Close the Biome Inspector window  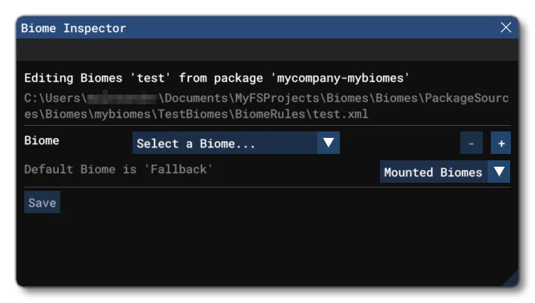click(505, 27)
